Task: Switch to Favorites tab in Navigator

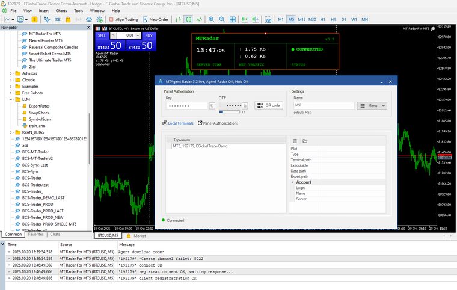Action: click(x=35, y=234)
